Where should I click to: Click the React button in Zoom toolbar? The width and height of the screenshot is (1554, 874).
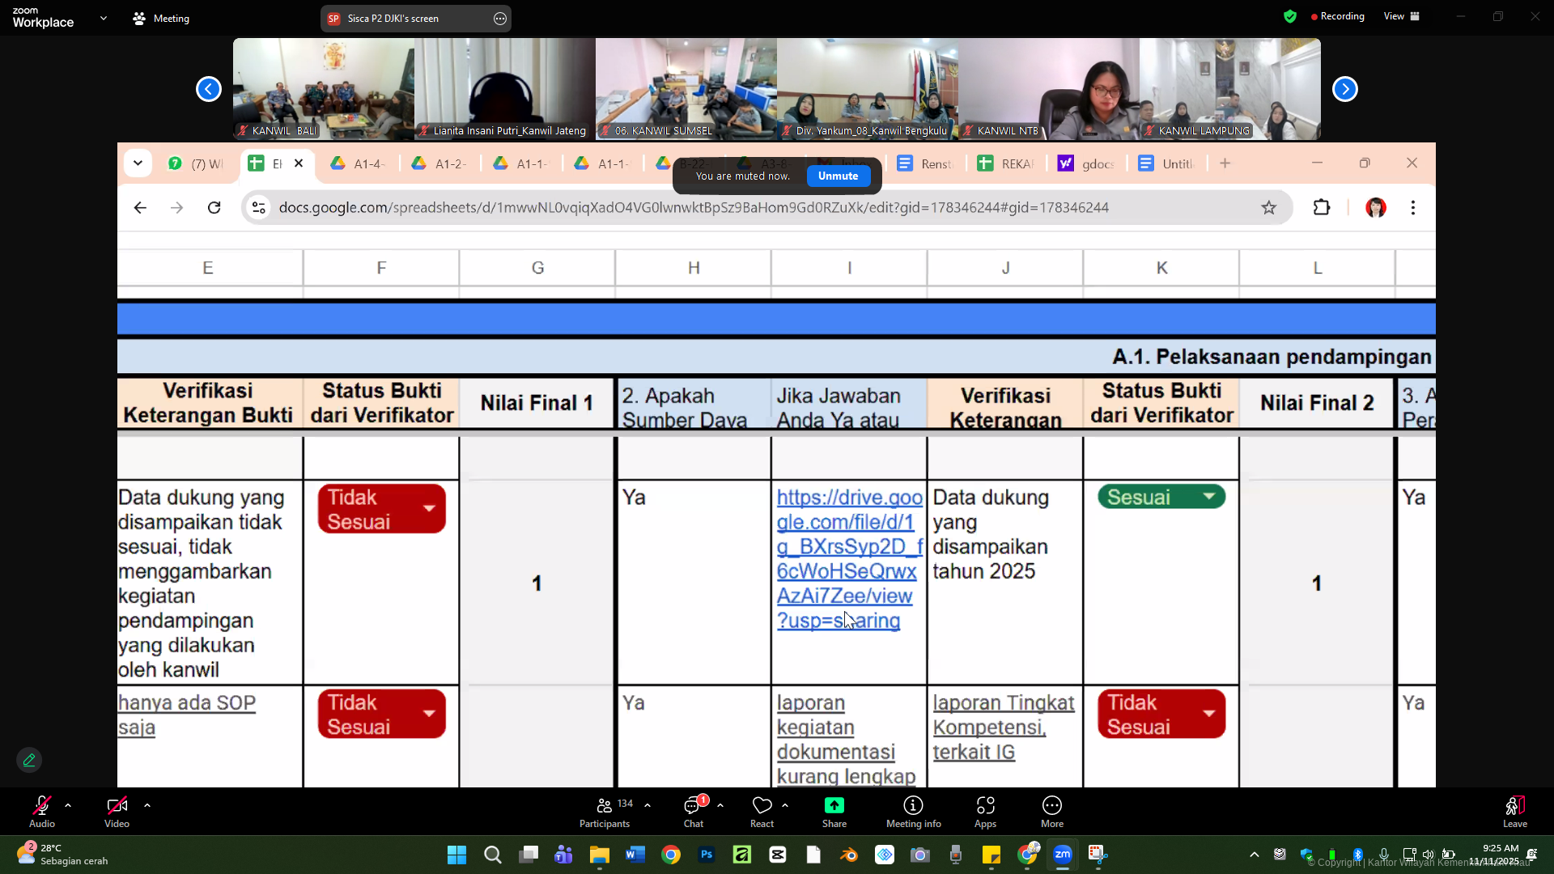(762, 811)
